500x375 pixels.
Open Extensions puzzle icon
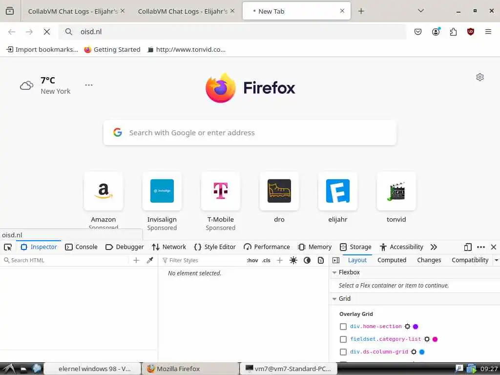coord(453,32)
